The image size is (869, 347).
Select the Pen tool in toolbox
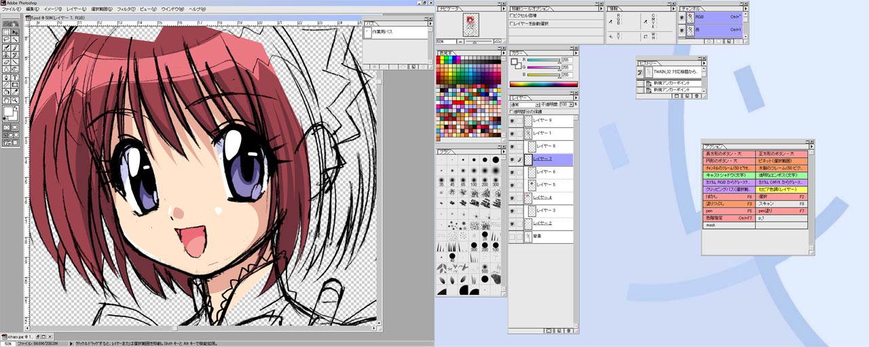pyautogui.click(x=6, y=77)
